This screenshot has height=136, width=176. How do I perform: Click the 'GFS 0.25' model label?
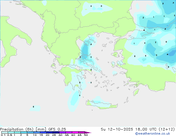(x=57, y=129)
